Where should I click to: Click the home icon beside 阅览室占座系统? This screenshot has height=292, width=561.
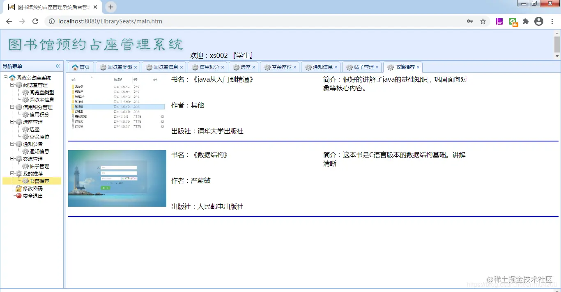[x=12, y=78]
